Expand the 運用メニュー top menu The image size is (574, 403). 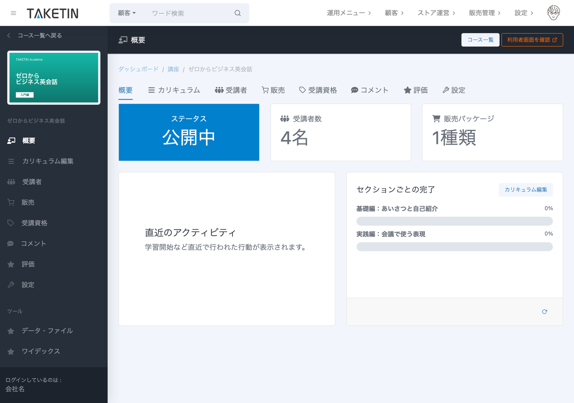[348, 13]
